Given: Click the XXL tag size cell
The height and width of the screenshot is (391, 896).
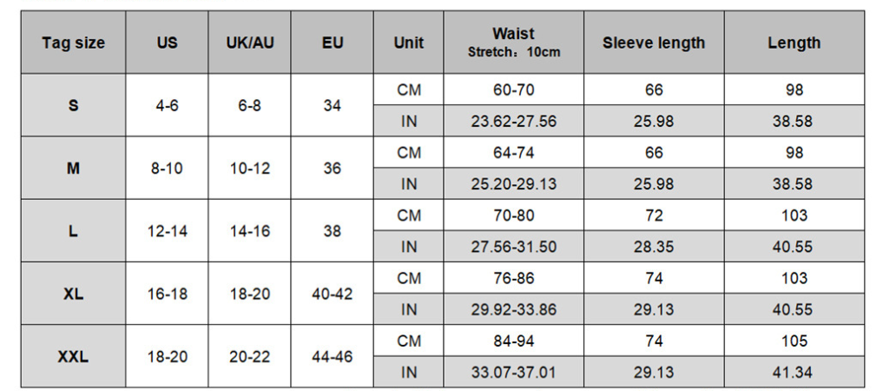Looking at the screenshot, I should 73,356.
